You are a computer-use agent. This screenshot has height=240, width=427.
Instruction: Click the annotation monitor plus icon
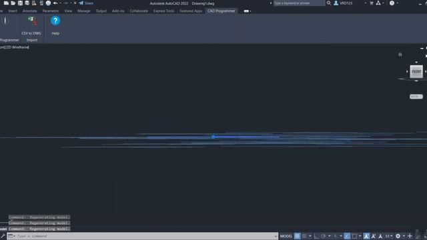tap(410, 236)
